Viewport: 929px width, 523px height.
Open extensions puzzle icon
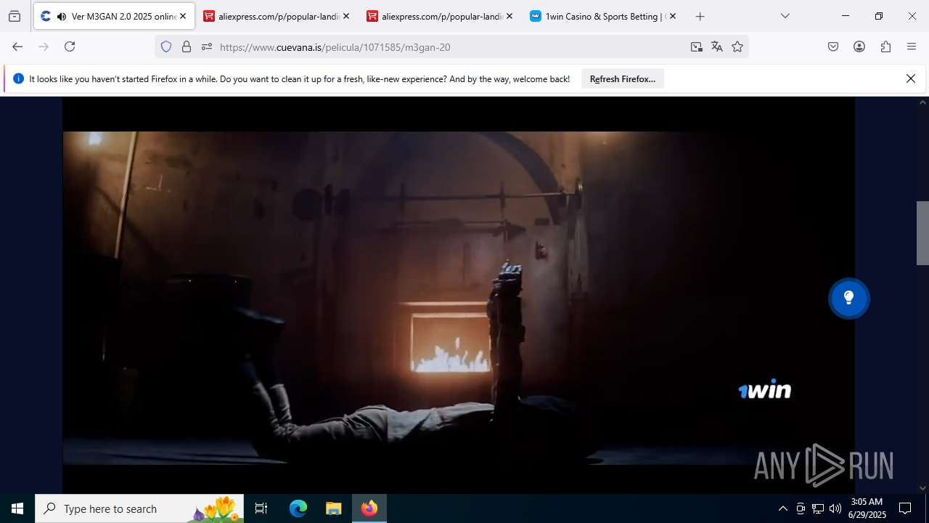pos(885,46)
